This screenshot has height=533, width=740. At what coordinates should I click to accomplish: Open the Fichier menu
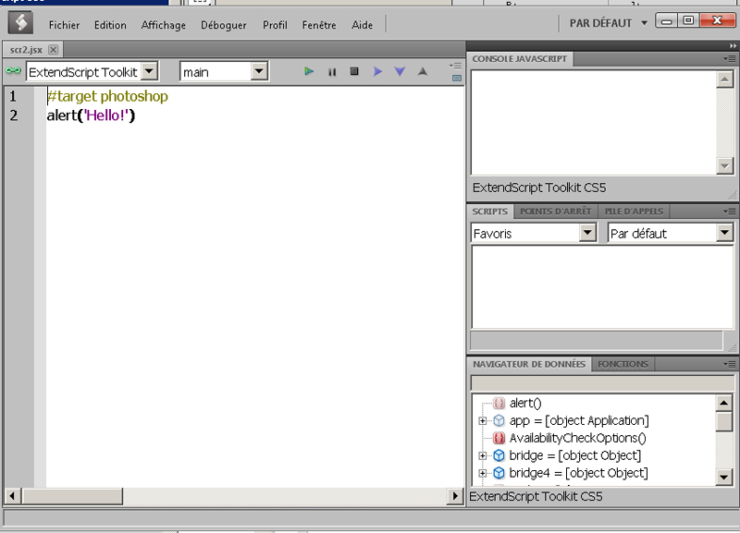pyautogui.click(x=64, y=25)
